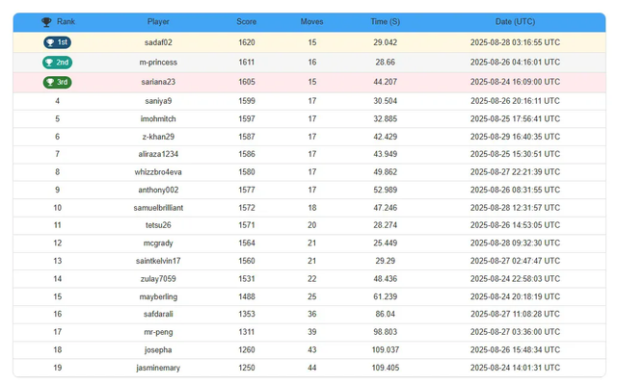This screenshot has width=617, height=384.
Task: Select player name saintkelvin17
Action: click(x=158, y=261)
